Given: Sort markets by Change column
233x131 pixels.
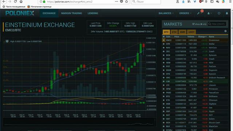Looking at the screenshot, I should [202, 36].
